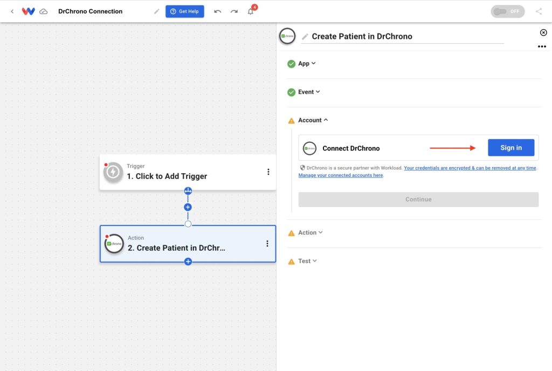Edit the DrChrono Connection workflow name

click(157, 11)
